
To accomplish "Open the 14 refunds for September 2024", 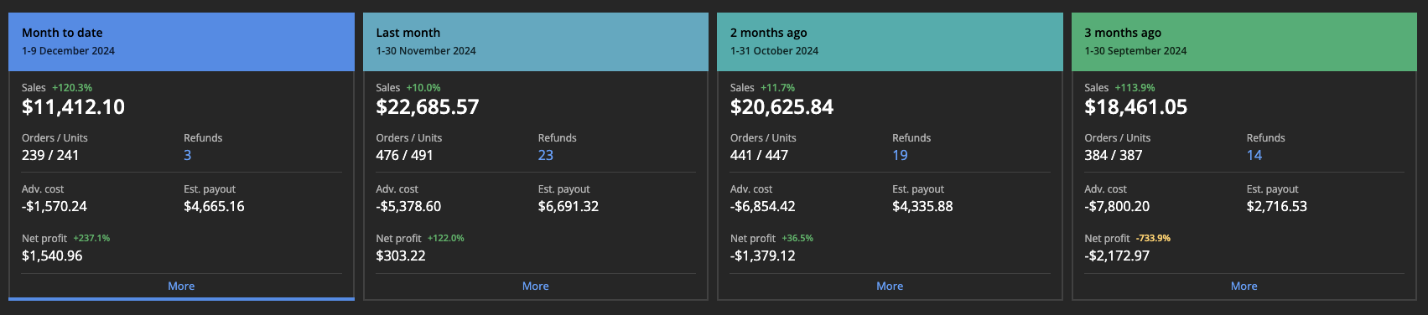I will click(1254, 155).
